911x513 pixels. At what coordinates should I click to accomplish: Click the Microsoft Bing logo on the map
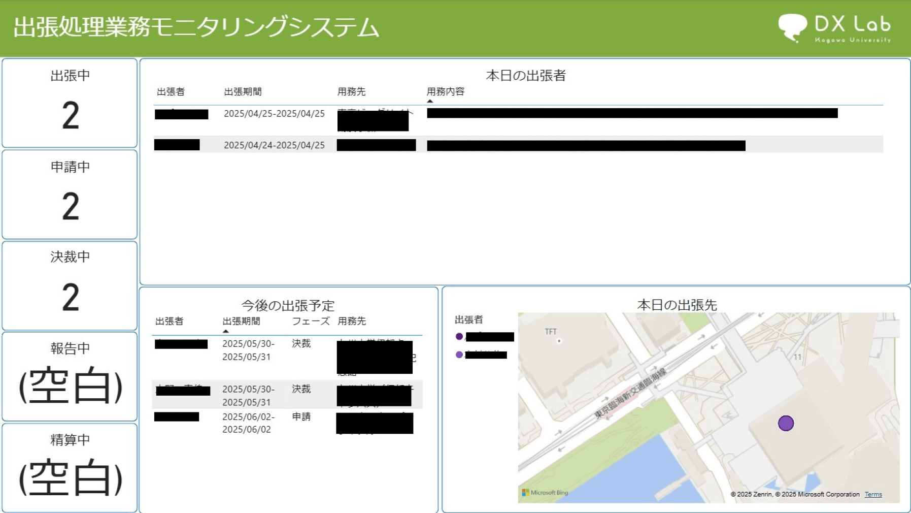point(545,492)
